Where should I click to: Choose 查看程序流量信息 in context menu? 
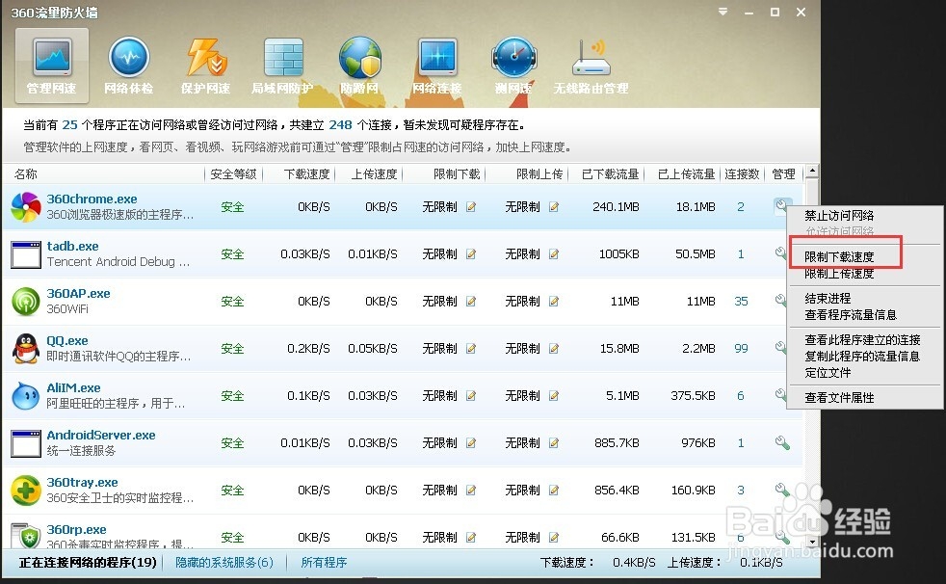[x=851, y=314]
